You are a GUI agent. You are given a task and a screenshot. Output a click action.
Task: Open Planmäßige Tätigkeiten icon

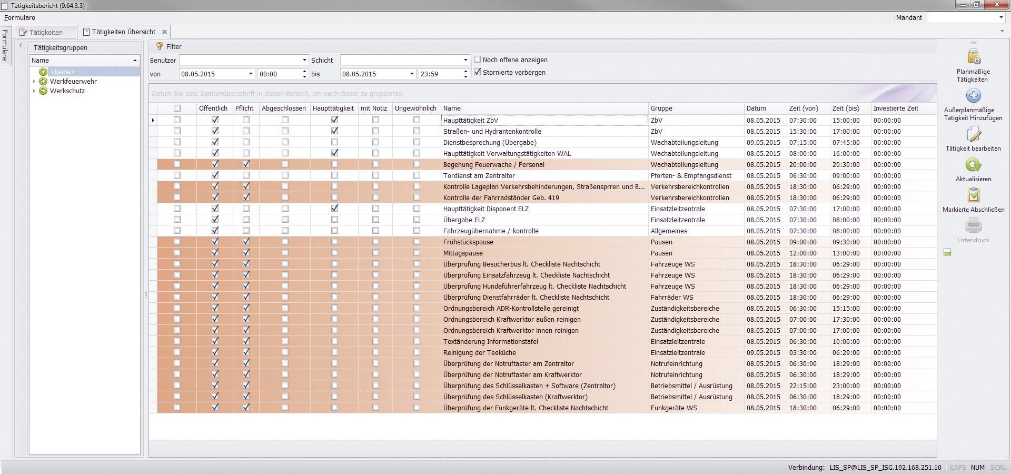coord(973,57)
